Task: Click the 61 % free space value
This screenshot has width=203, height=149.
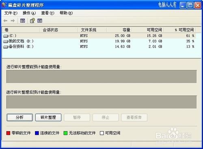Action: (x=190, y=36)
